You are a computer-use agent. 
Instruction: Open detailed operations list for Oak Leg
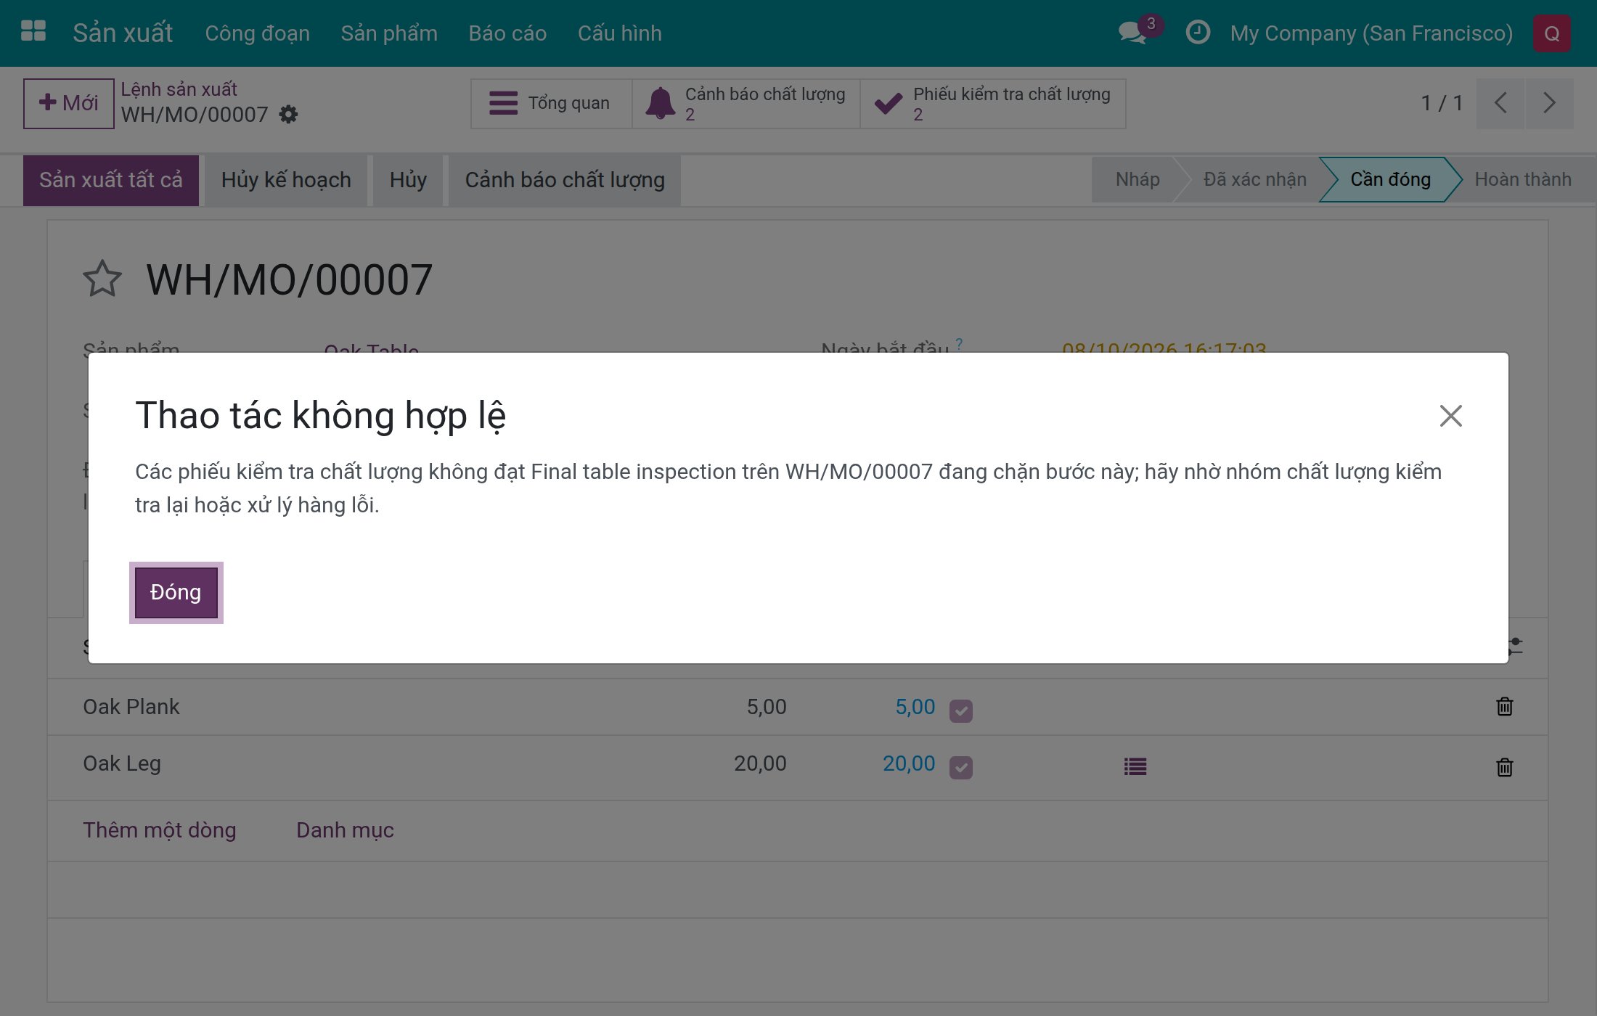pyautogui.click(x=1135, y=766)
